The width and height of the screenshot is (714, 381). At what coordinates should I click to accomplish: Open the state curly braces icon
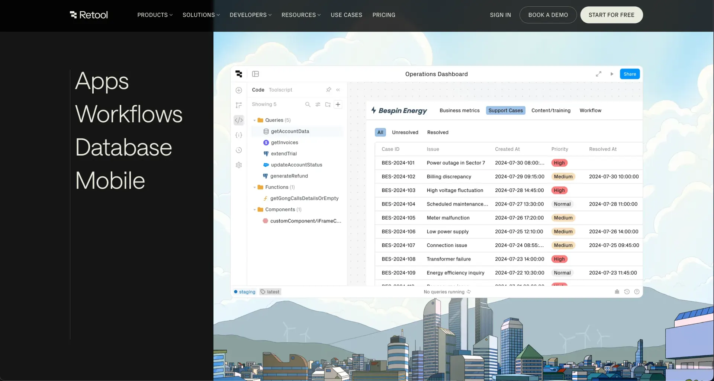tap(239, 135)
